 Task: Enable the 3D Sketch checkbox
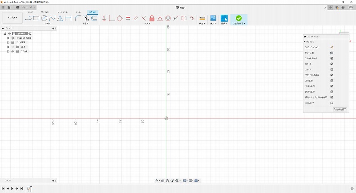(332, 103)
